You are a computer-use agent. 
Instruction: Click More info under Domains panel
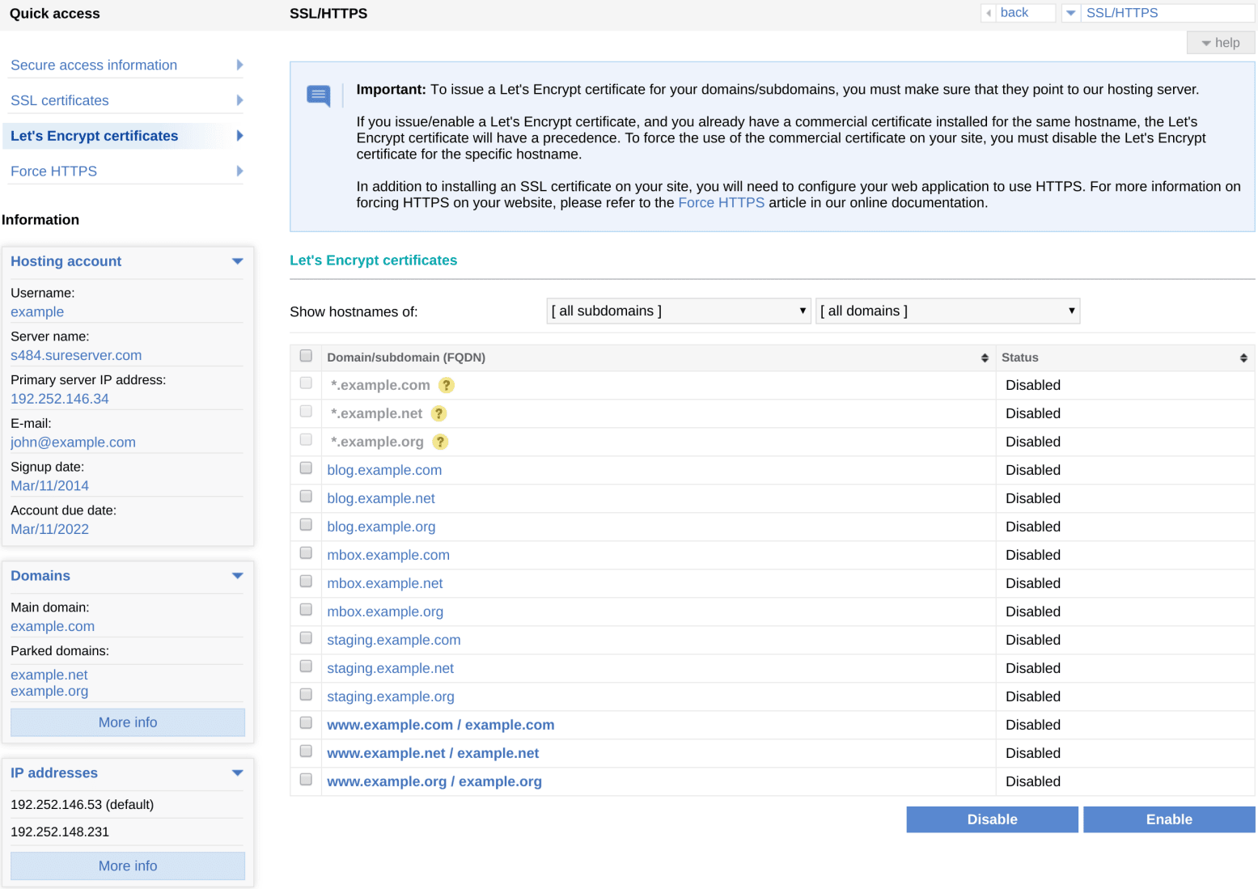(x=128, y=722)
